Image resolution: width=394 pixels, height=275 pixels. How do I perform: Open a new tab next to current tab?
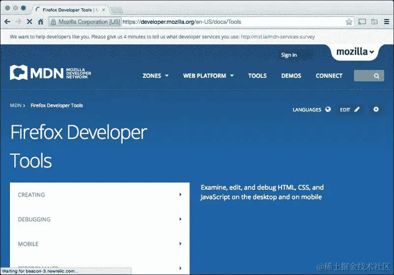(x=116, y=10)
